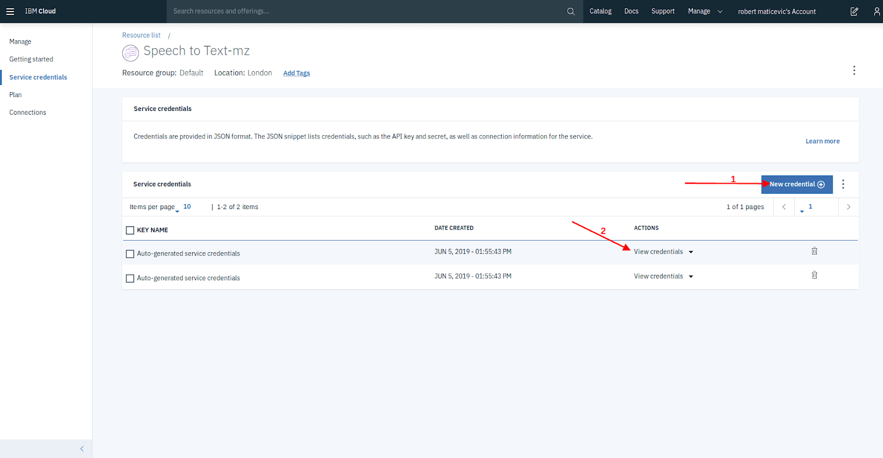Delete the first auto-generated credential via trash icon
Screen dimensions: 883x458
(814, 251)
